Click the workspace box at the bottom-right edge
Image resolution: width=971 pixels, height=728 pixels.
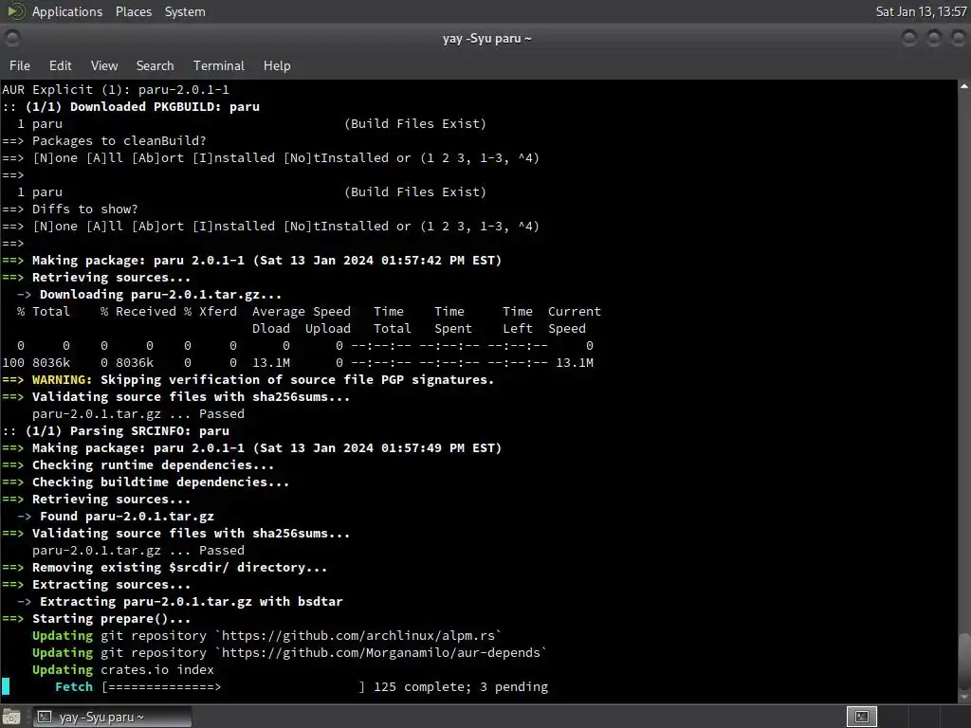[x=954, y=717]
